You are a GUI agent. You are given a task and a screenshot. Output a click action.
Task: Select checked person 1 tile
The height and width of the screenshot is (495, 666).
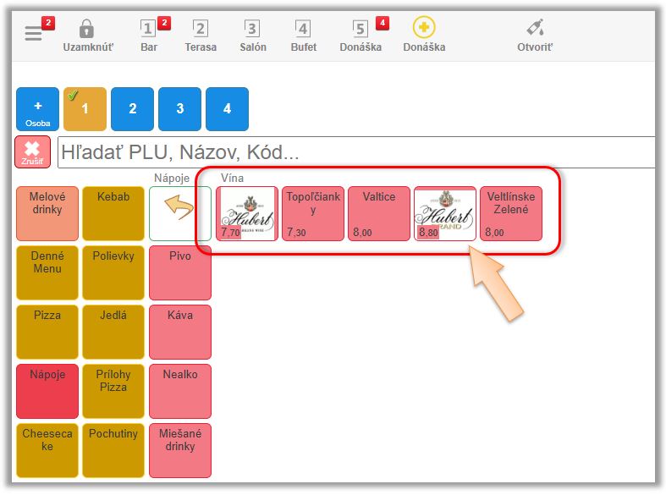pyautogui.click(x=85, y=109)
